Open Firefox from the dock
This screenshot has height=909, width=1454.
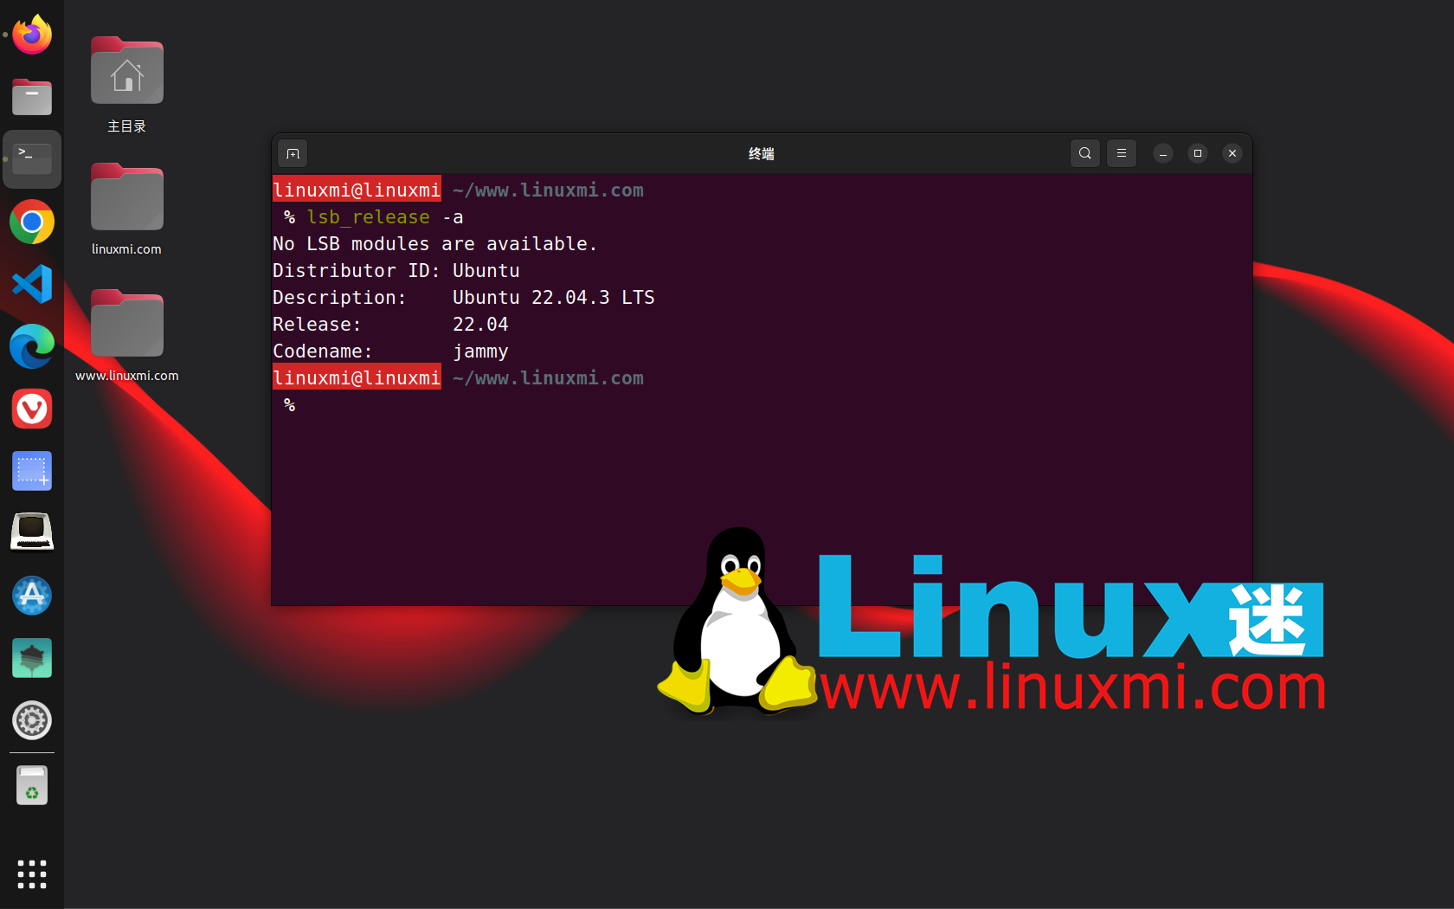pyautogui.click(x=32, y=35)
